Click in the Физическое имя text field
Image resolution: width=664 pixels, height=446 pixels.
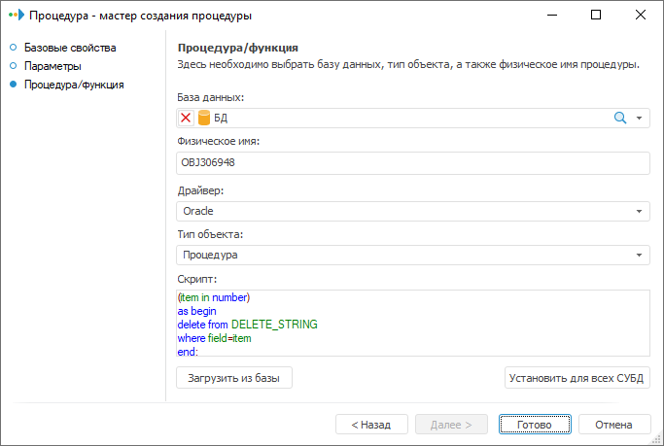(x=413, y=163)
